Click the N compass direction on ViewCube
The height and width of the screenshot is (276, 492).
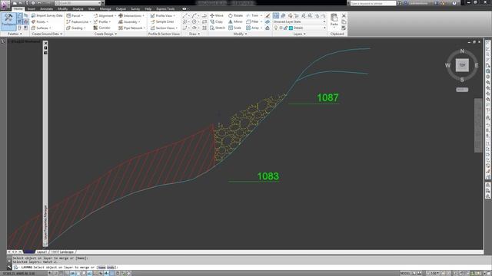pyautogui.click(x=462, y=51)
